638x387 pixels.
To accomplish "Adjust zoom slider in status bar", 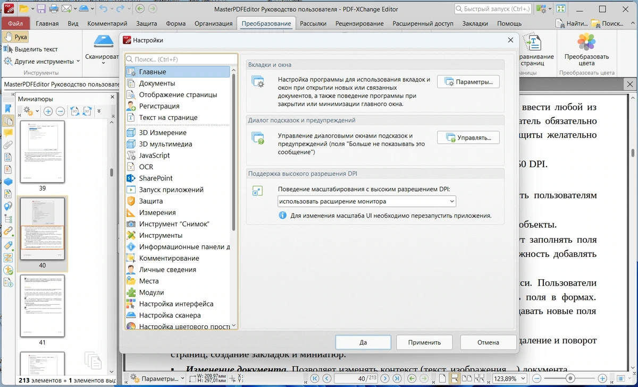I will pos(570,379).
